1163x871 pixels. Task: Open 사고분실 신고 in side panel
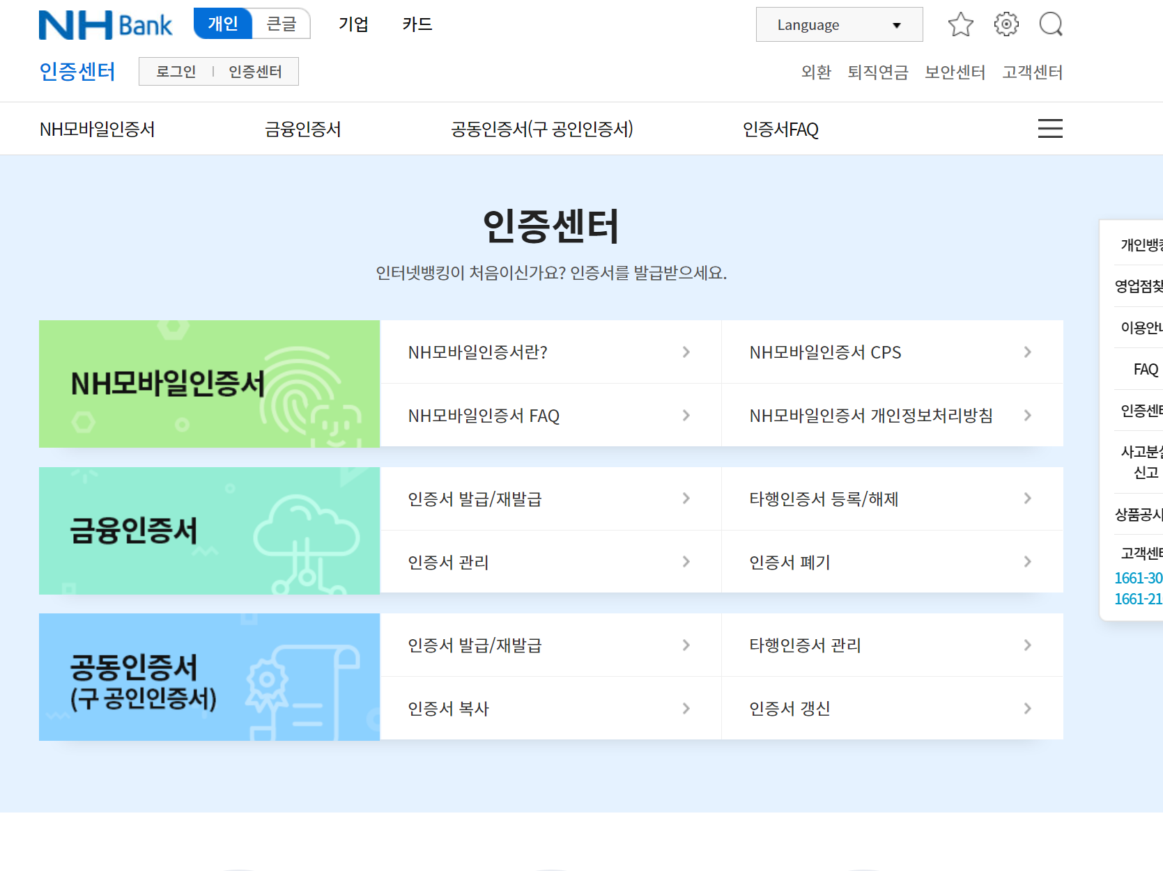[1141, 462]
